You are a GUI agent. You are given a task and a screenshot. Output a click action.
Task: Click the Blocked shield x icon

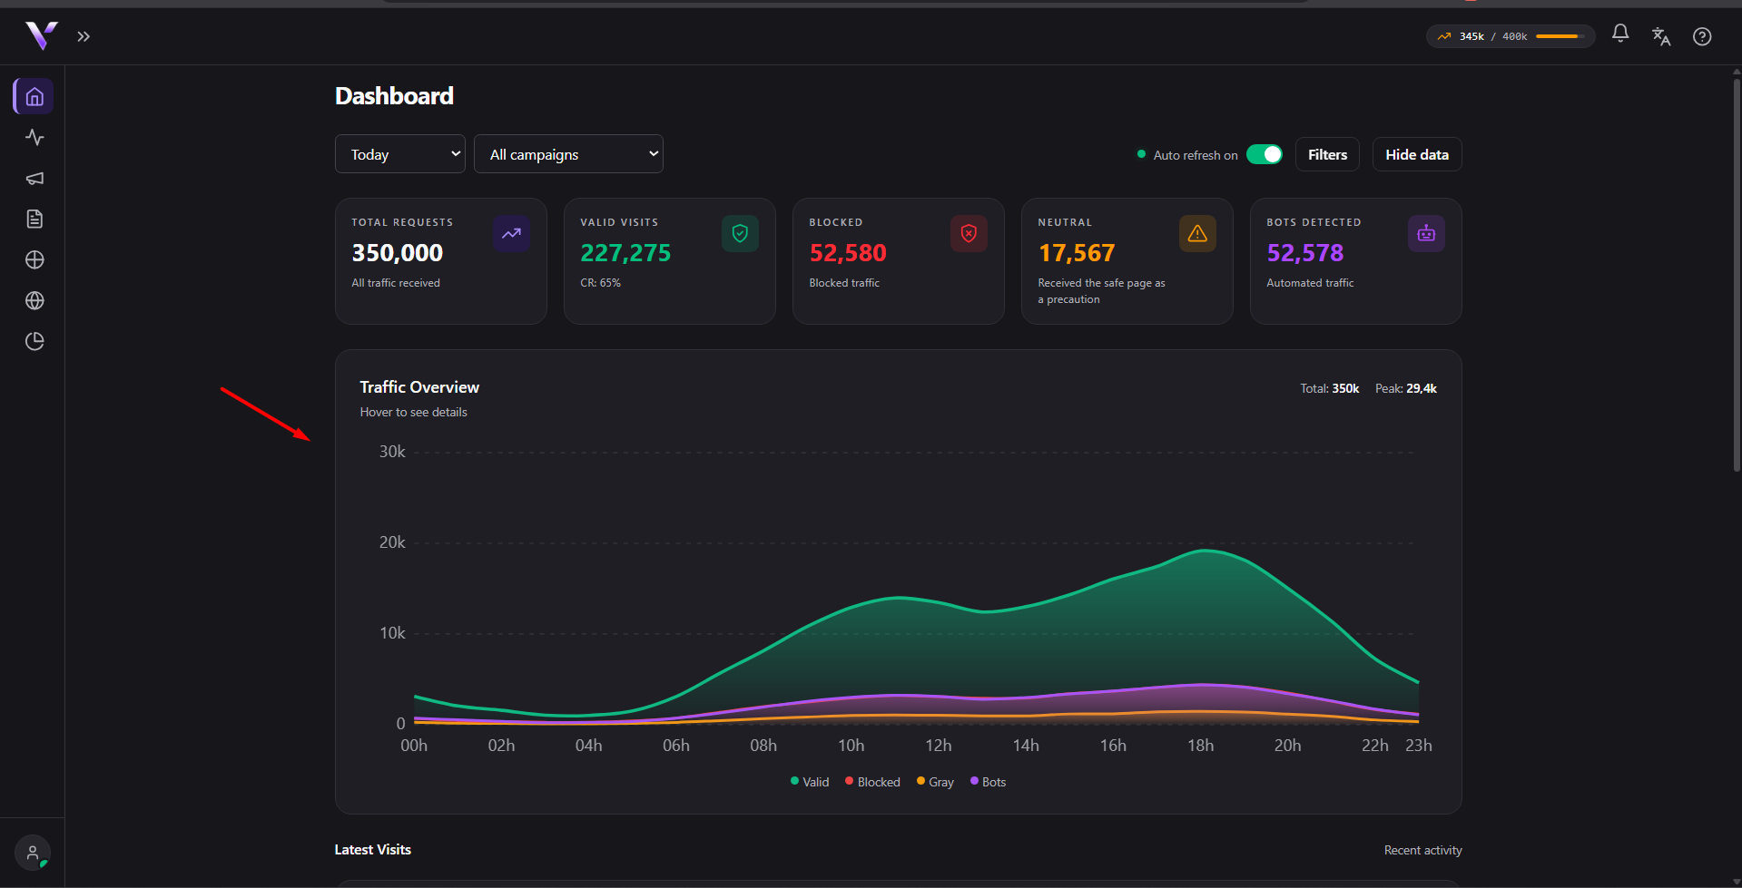(969, 234)
